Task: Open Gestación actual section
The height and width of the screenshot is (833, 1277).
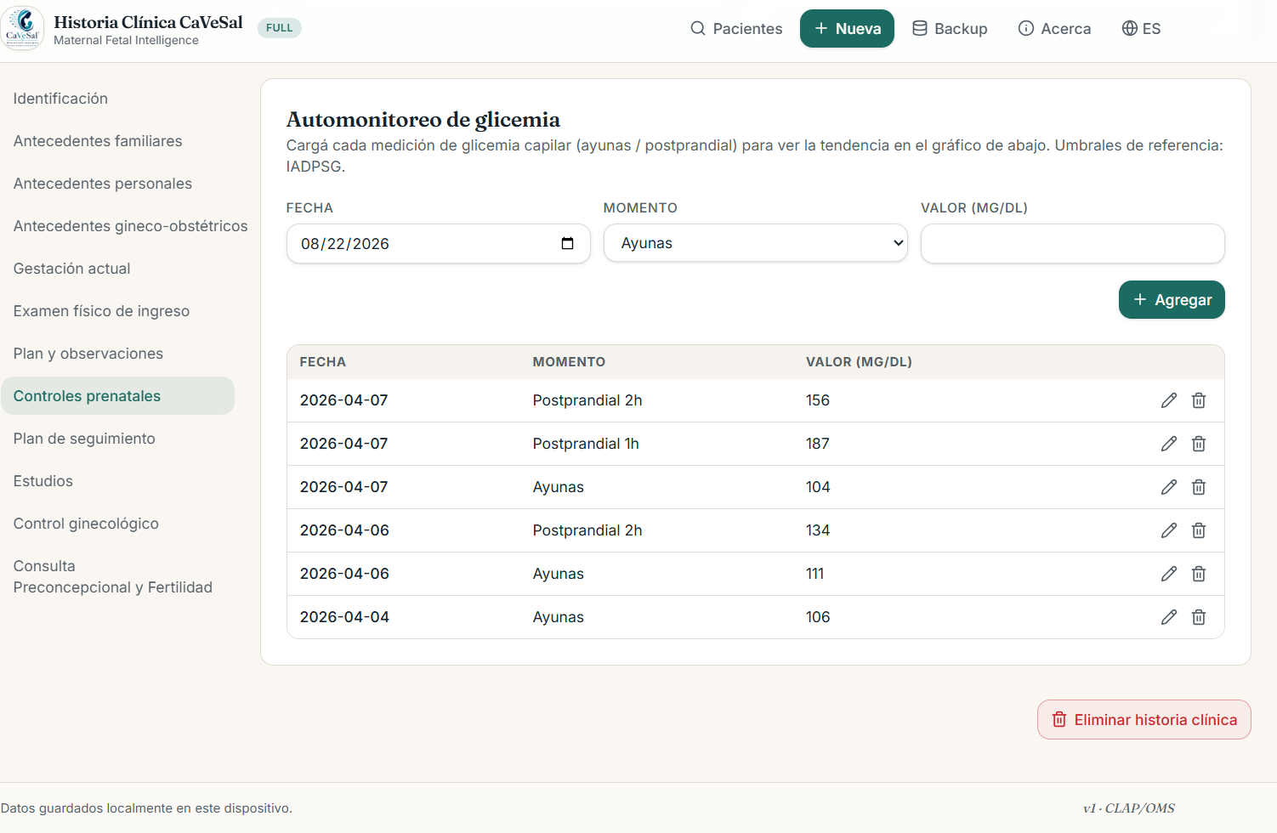Action: click(x=117, y=269)
